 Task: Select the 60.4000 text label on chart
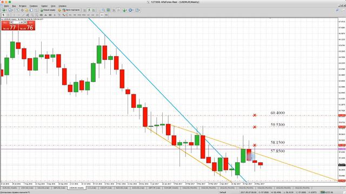pos(277,113)
